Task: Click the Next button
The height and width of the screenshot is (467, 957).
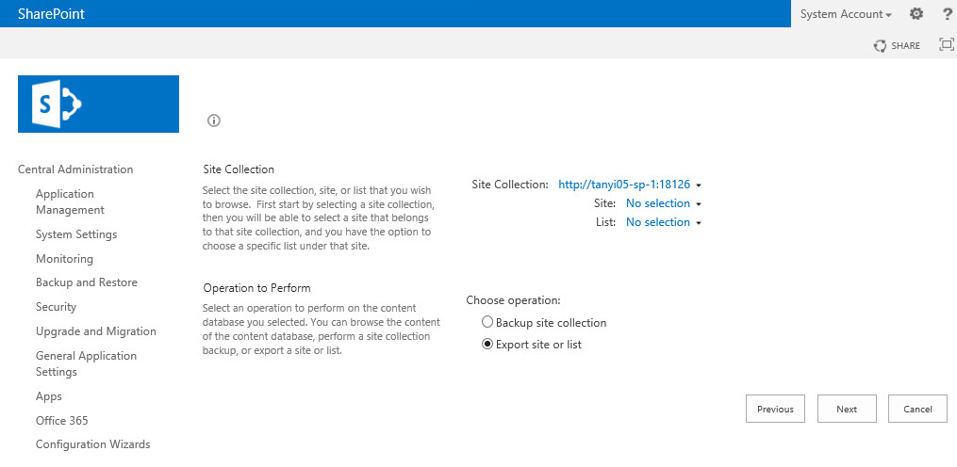Action: [847, 409]
